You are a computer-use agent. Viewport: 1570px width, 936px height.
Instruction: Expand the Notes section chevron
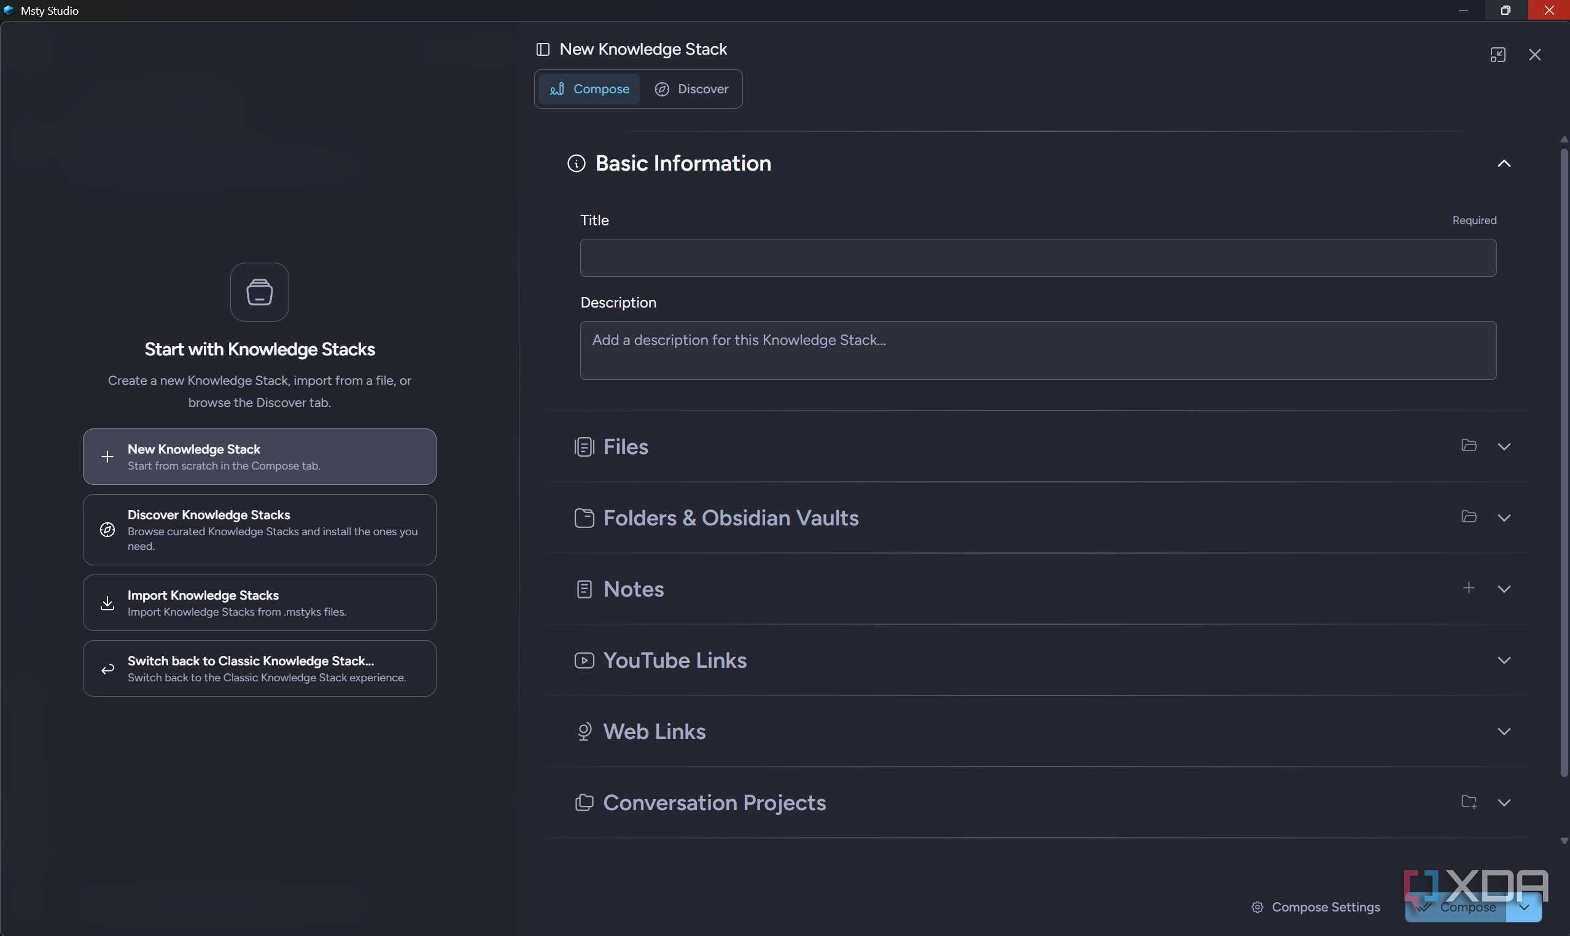pos(1504,589)
